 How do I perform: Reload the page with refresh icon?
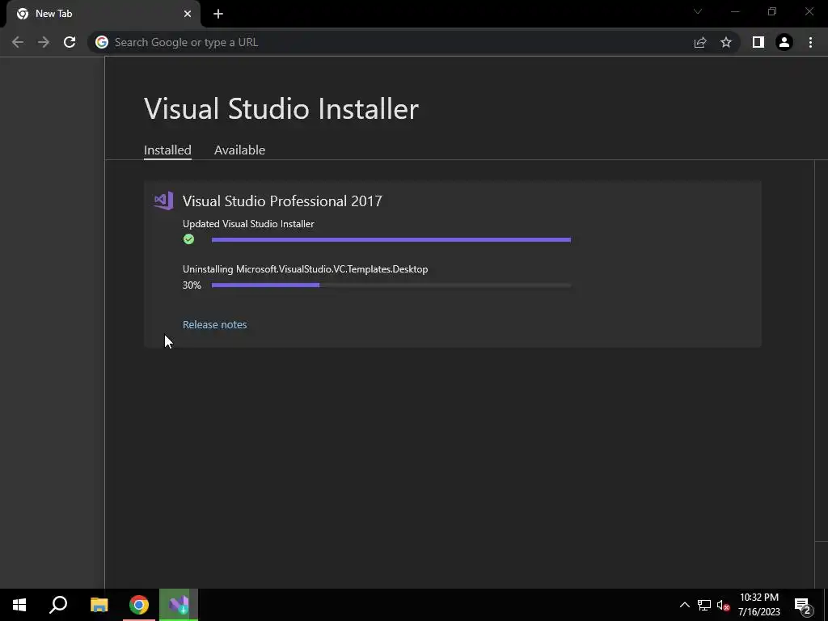[x=70, y=42]
